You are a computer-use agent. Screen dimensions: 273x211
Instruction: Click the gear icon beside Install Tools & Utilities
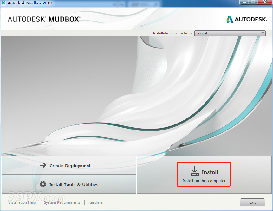point(43,184)
